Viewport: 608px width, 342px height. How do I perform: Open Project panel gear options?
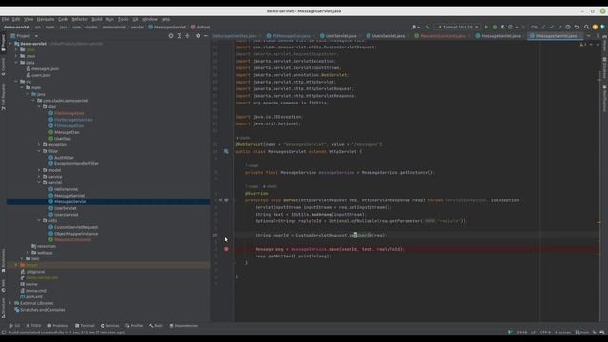[x=198, y=36]
